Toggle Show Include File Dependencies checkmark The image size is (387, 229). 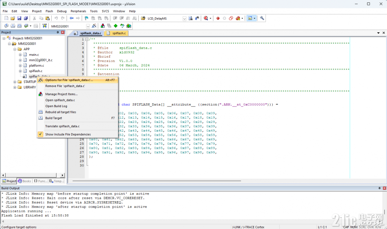pyautogui.click(x=40, y=134)
